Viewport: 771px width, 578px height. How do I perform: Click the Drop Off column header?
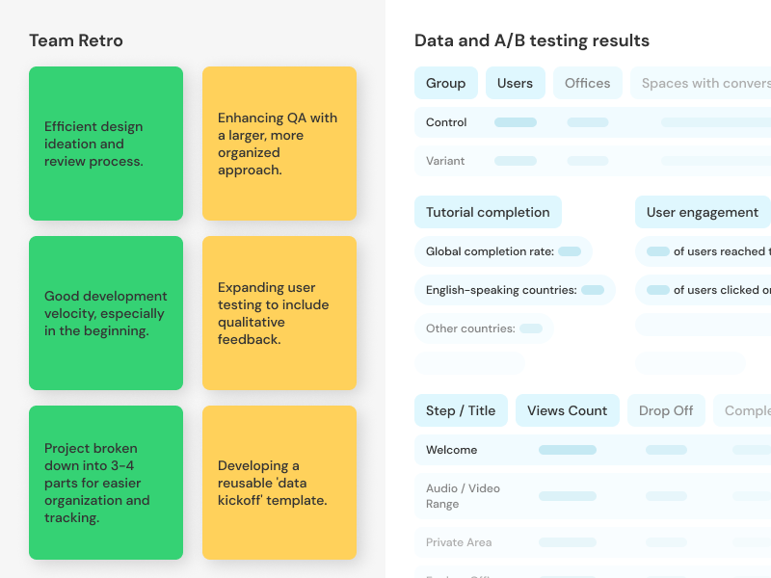(x=666, y=410)
